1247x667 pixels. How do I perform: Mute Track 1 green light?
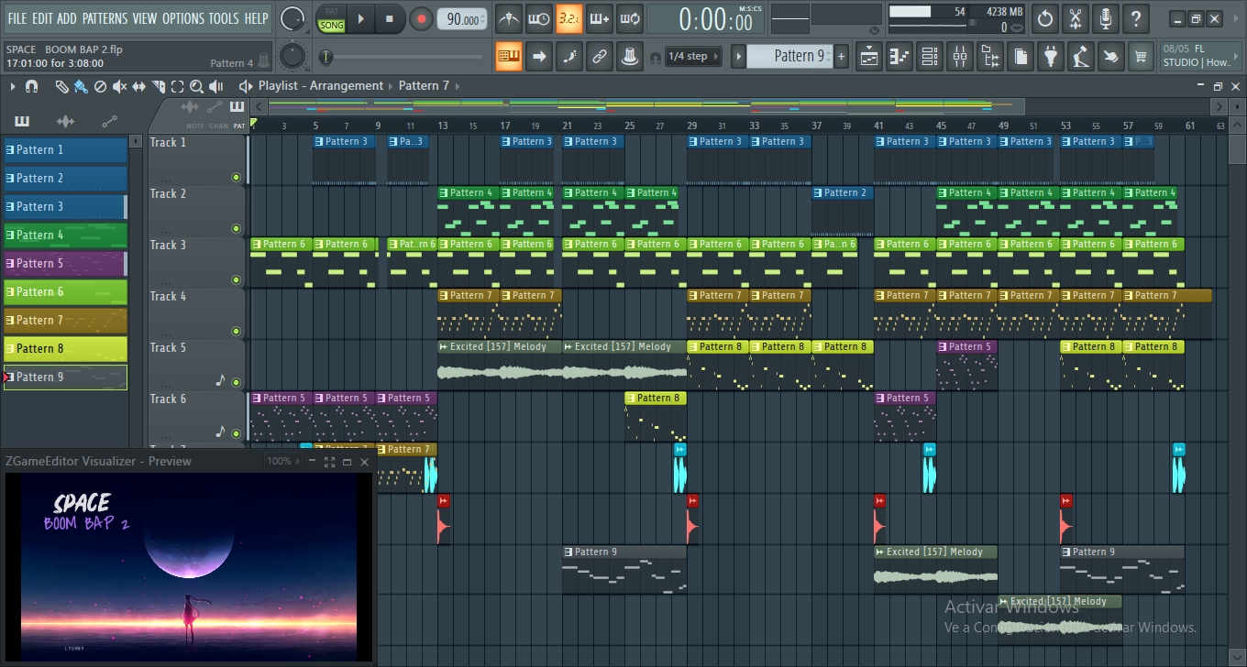236,177
